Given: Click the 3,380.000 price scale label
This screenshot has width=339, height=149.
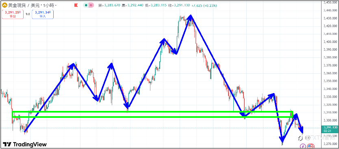Looking at the screenshot, I should (330, 57).
